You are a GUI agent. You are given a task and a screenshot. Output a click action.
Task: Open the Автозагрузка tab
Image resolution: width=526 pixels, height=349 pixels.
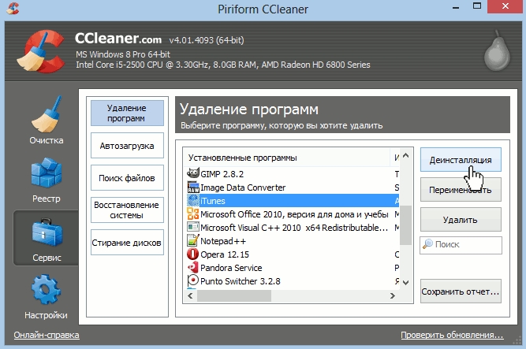pos(126,146)
